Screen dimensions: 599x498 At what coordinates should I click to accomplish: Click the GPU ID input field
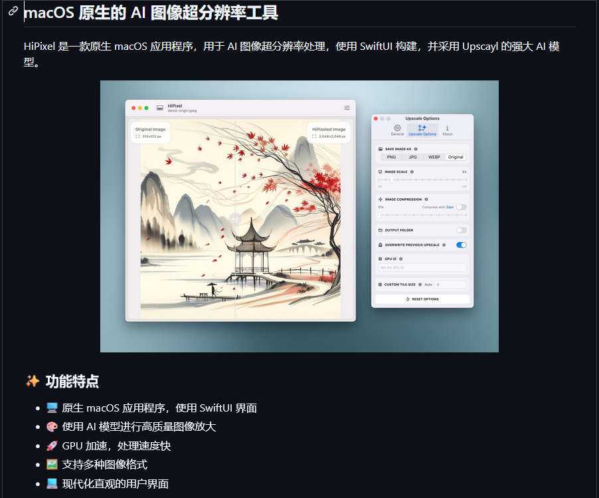pyautogui.click(x=422, y=268)
